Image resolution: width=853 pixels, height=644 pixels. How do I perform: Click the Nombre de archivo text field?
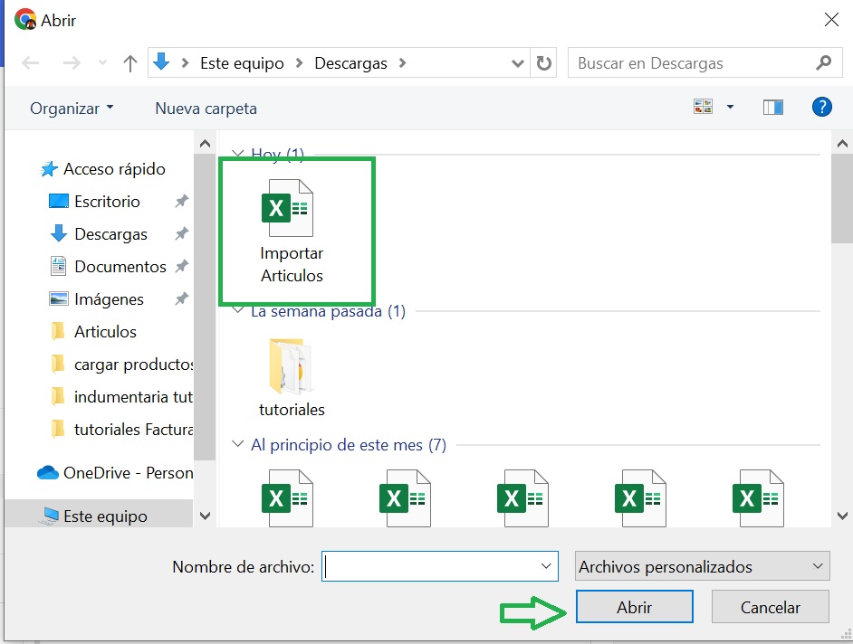(430, 567)
